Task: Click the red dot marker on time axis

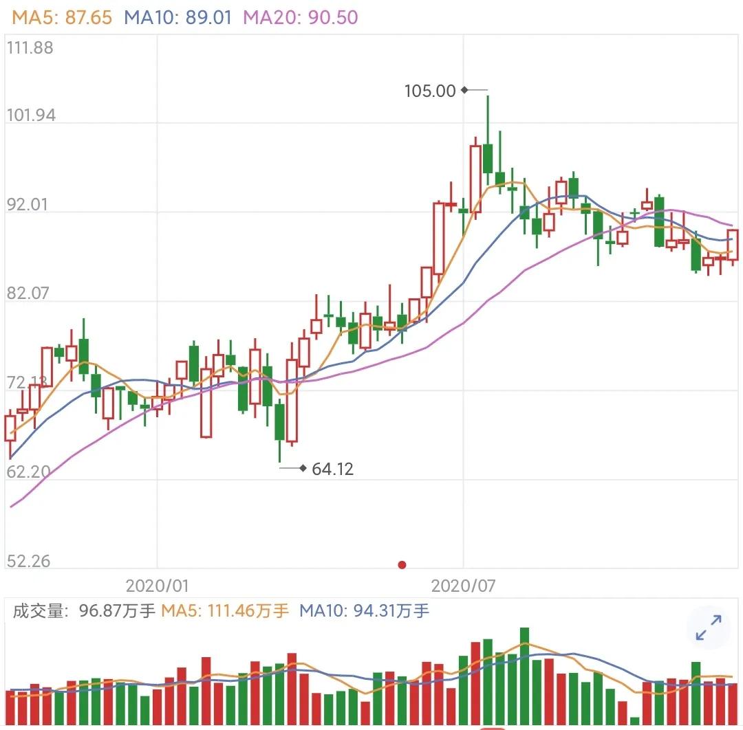Action: pyautogui.click(x=402, y=564)
